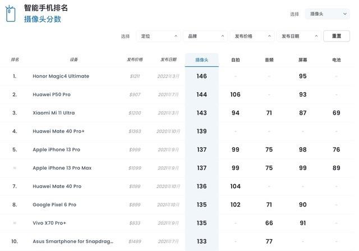Click selfie score 94 for Xiaomi Mi 11 Ultra
This screenshot has width=359, height=251.
point(236,113)
